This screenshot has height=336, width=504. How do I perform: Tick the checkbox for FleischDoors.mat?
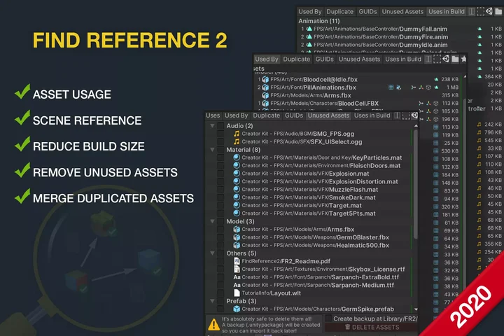(x=220, y=165)
